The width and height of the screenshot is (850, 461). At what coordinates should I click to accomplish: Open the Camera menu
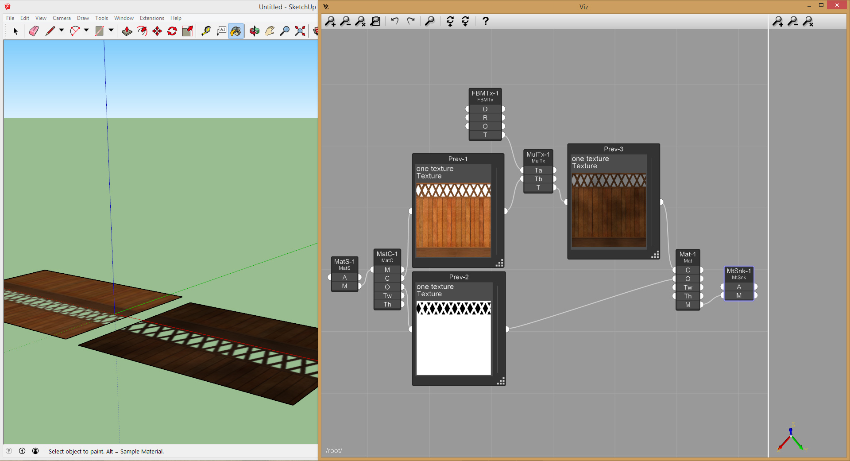pos(62,18)
